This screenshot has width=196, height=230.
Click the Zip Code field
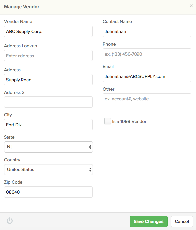click(x=48, y=192)
